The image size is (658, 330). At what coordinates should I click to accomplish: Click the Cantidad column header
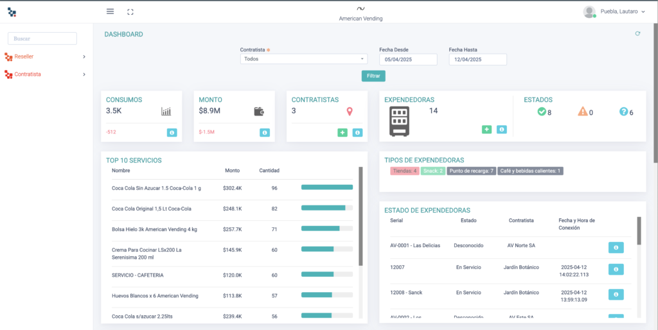coord(269,171)
